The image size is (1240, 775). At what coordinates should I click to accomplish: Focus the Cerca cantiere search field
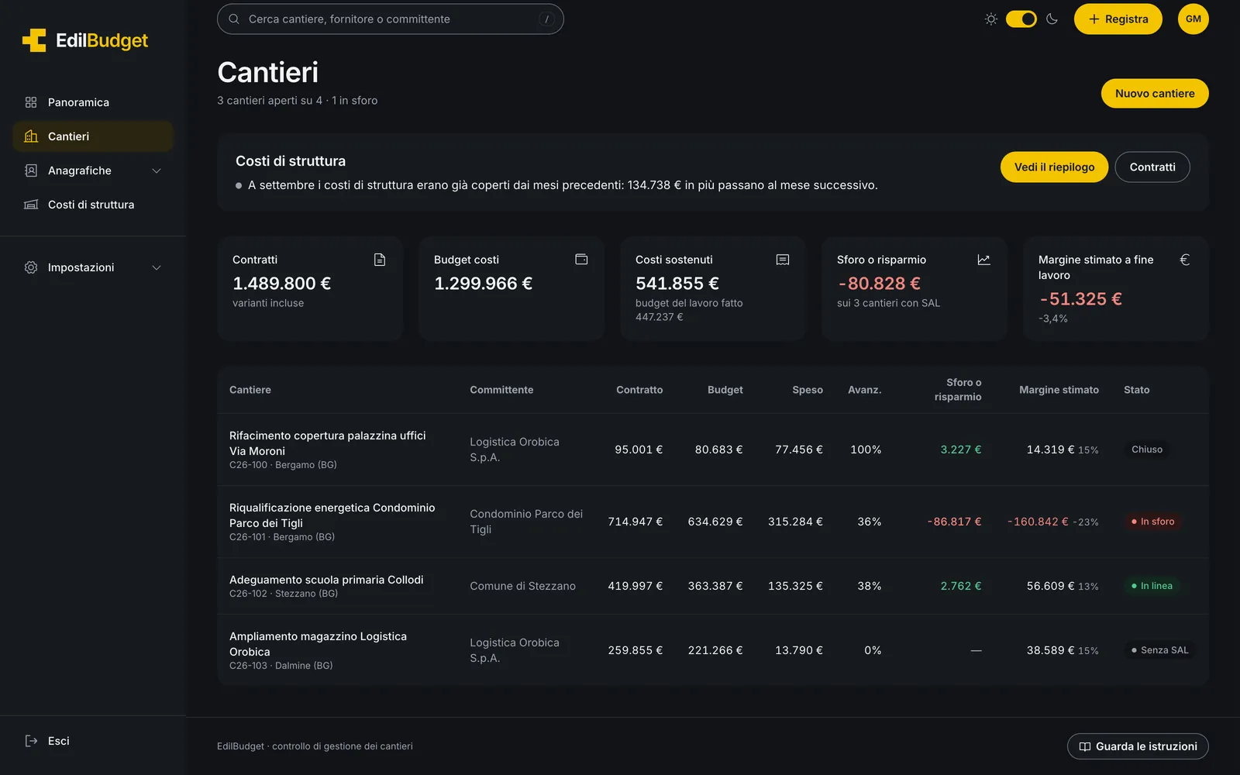click(391, 19)
